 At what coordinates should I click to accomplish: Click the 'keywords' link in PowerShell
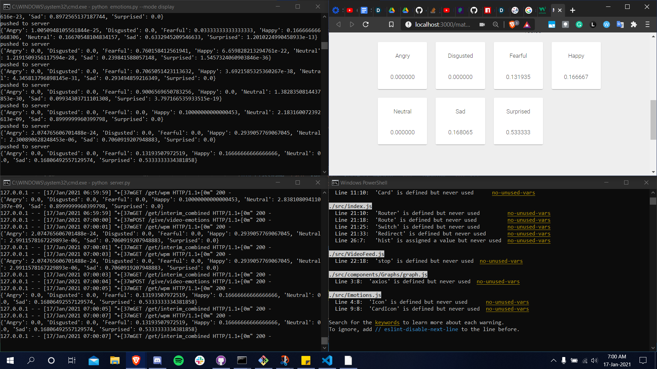point(387,322)
